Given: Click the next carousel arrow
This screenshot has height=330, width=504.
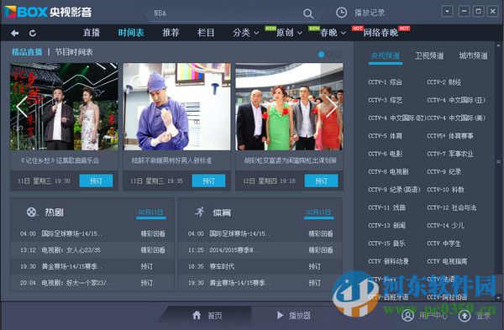Looking at the screenshot, I should [332, 107].
